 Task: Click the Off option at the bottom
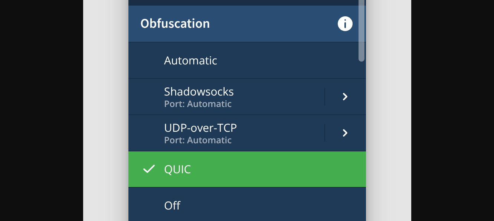coord(172,205)
